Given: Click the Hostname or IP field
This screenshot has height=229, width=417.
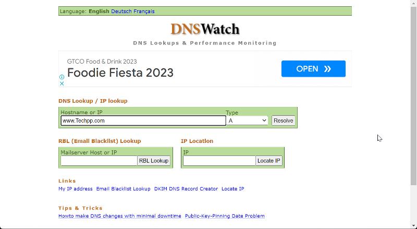Looking at the screenshot, I should [143, 120].
